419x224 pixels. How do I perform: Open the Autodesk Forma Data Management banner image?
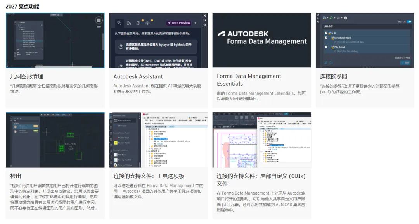click(x=261, y=40)
